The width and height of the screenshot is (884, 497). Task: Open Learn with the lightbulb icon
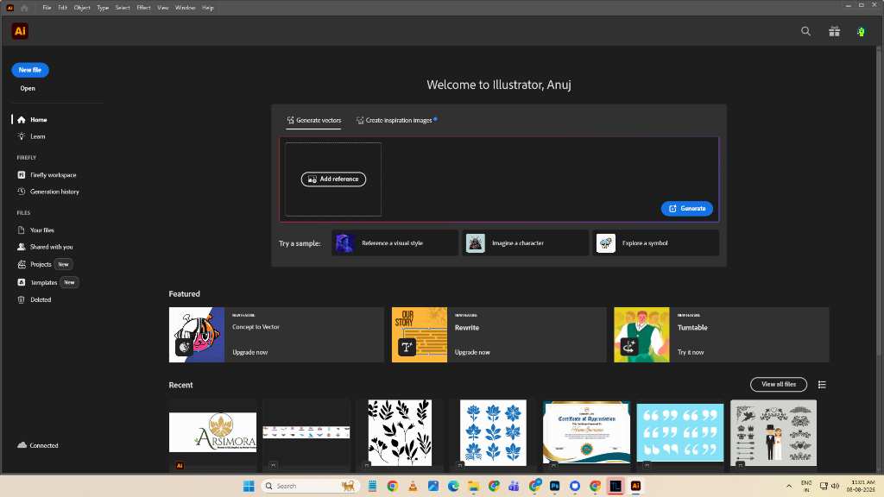(31, 136)
